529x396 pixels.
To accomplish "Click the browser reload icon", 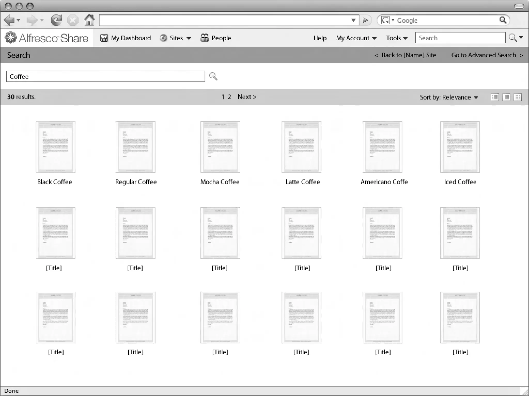I will (x=56, y=20).
